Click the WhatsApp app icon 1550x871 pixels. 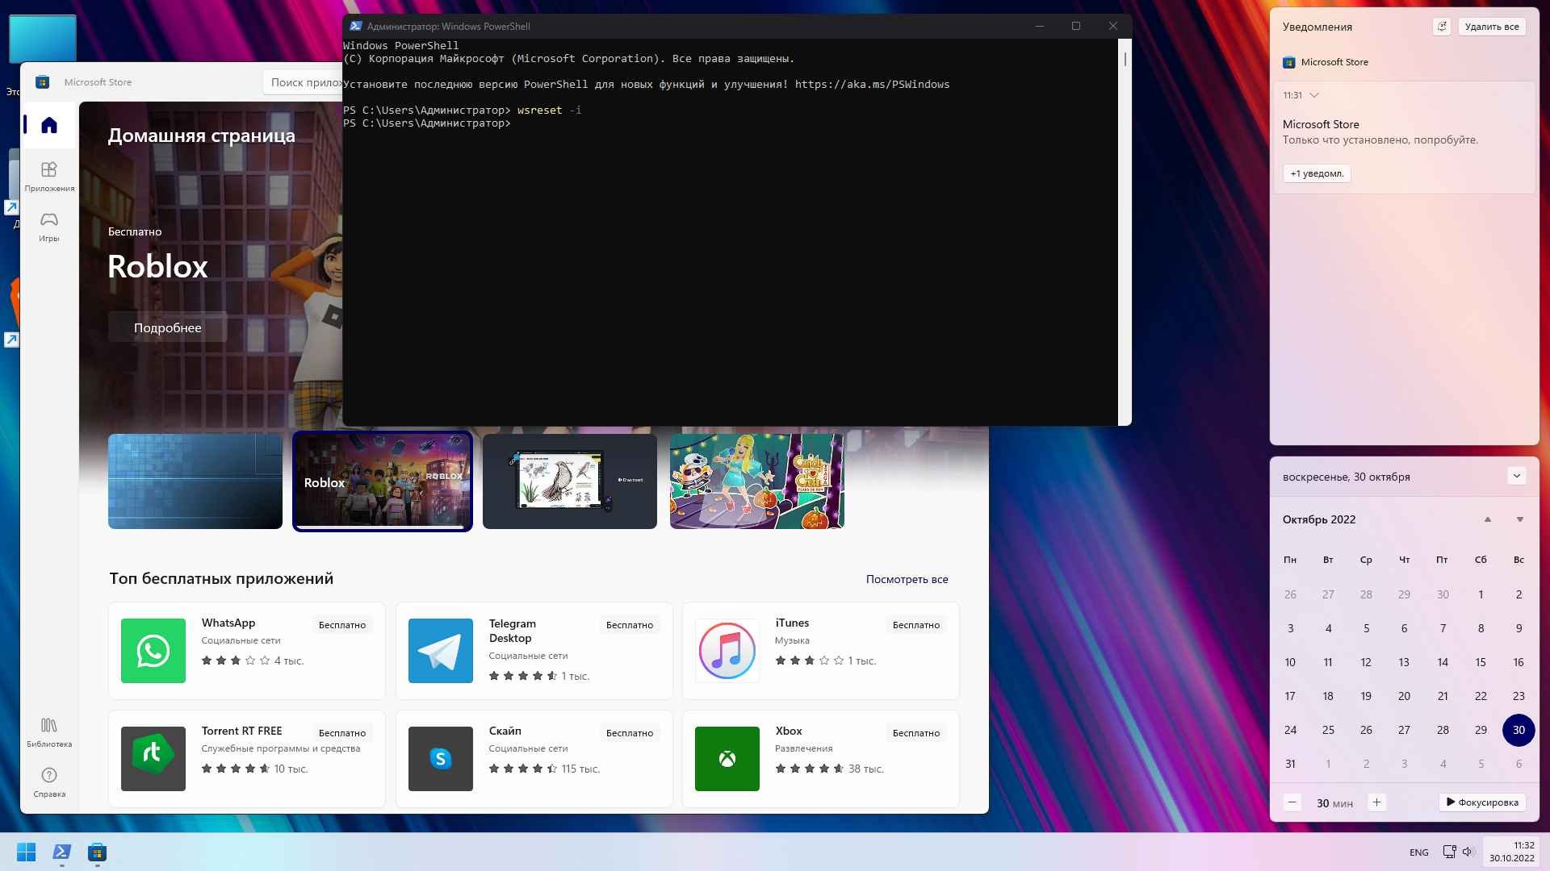click(153, 651)
